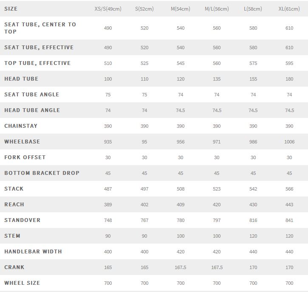Click the HANDLEBAR WIDTH row label

pyautogui.click(x=33, y=252)
